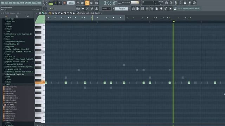Viewport: 225px width, 126px height.
Task: Open the EDIT menu
Action: click(7, 3)
